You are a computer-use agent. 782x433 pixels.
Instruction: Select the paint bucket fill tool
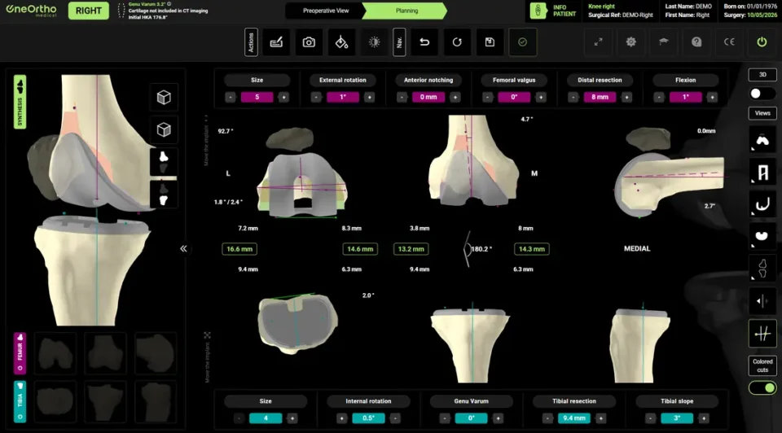[341, 42]
